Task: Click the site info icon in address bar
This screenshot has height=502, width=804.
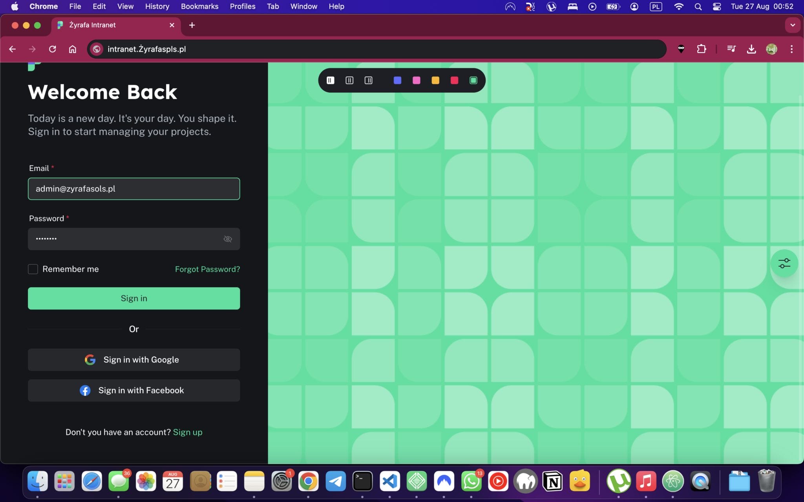Action: point(97,49)
